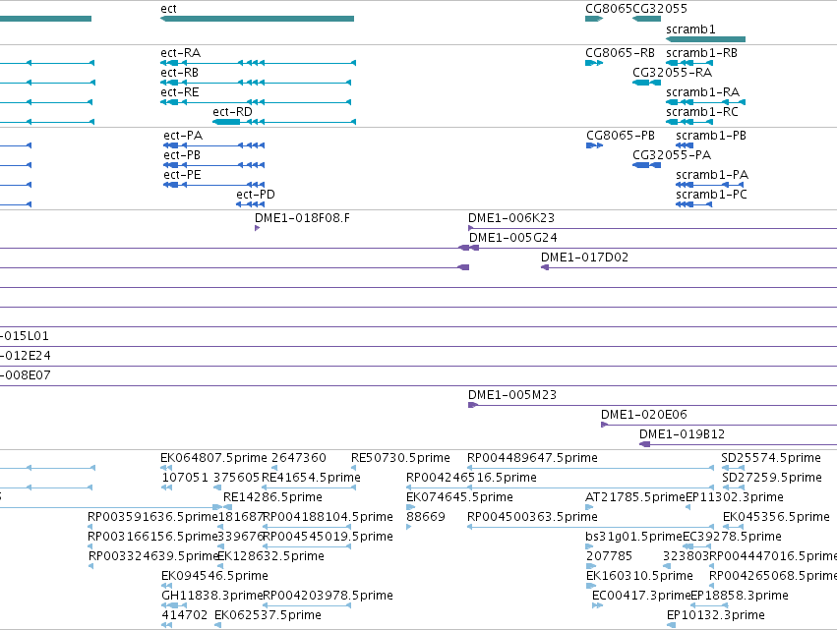This screenshot has height=630, width=837.
Task: Click the 2647360 EST label
Action: [299, 458]
